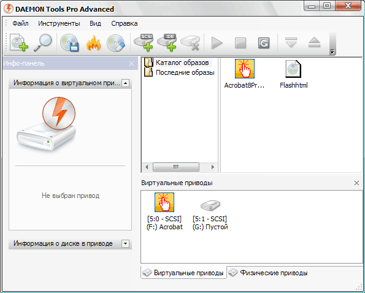Image resolution: width=365 pixels, height=293 pixels.
Task: Click the G toolbar icon
Action: (x=264, y=43)
